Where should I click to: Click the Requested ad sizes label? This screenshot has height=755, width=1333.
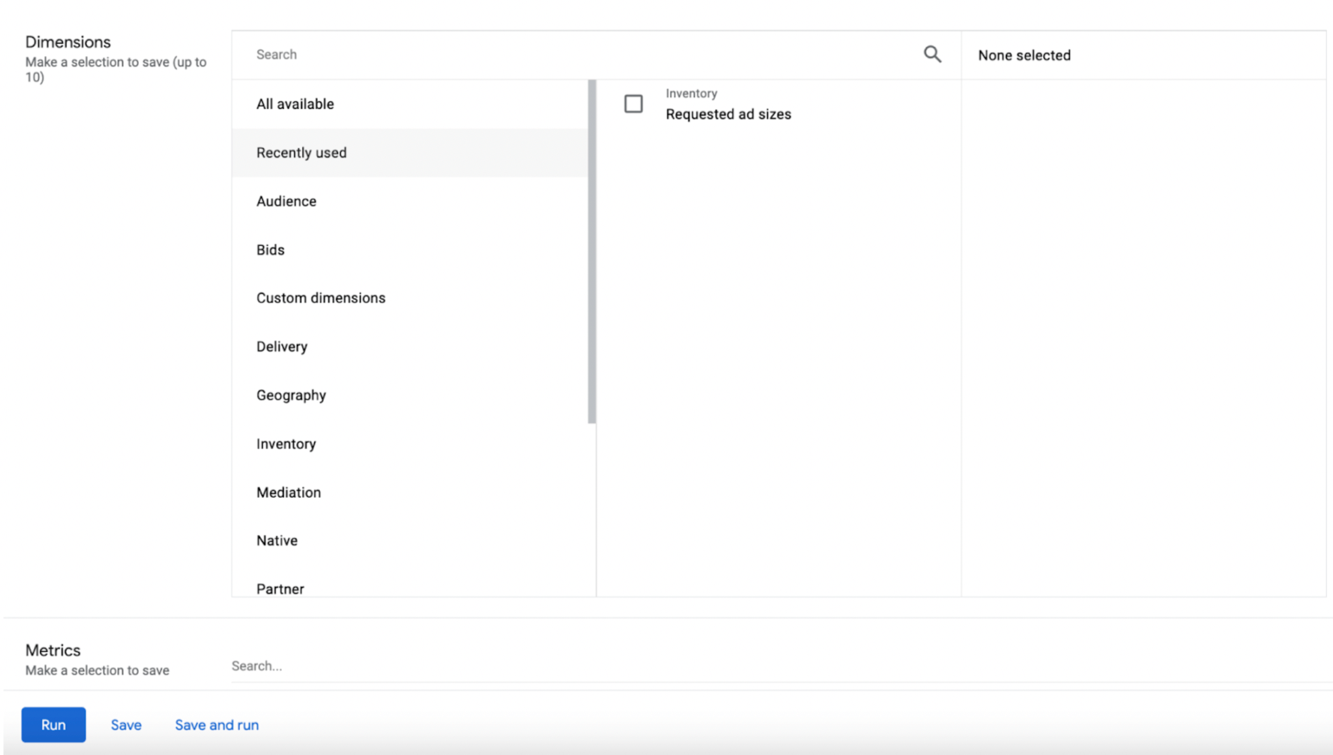point(728,115)
